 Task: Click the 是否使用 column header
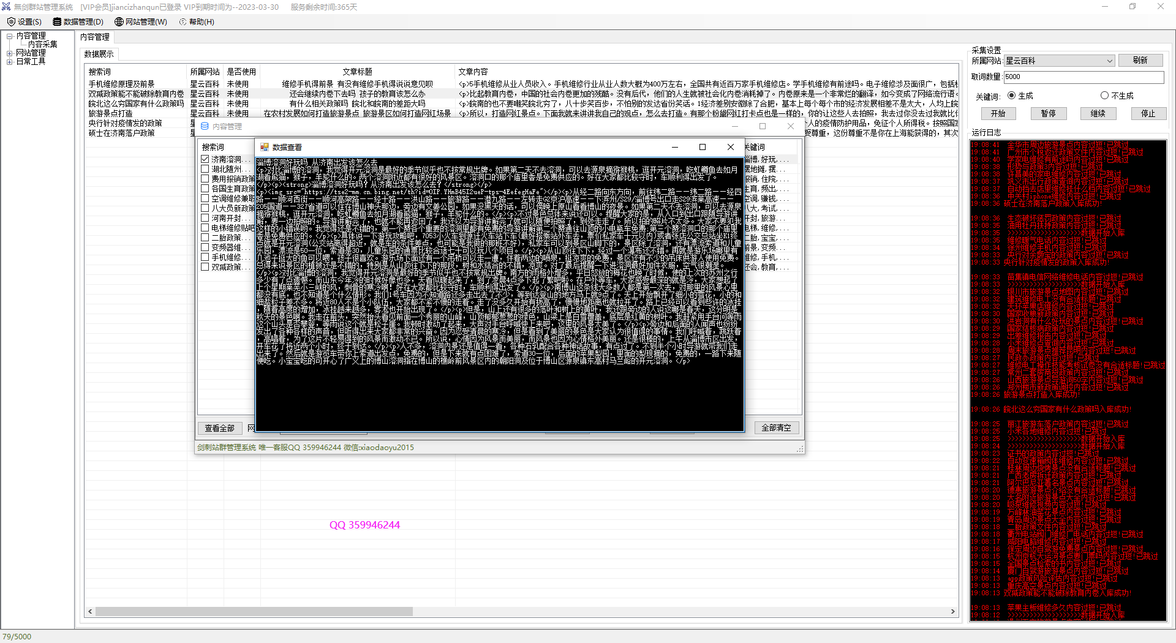[241, 72]
